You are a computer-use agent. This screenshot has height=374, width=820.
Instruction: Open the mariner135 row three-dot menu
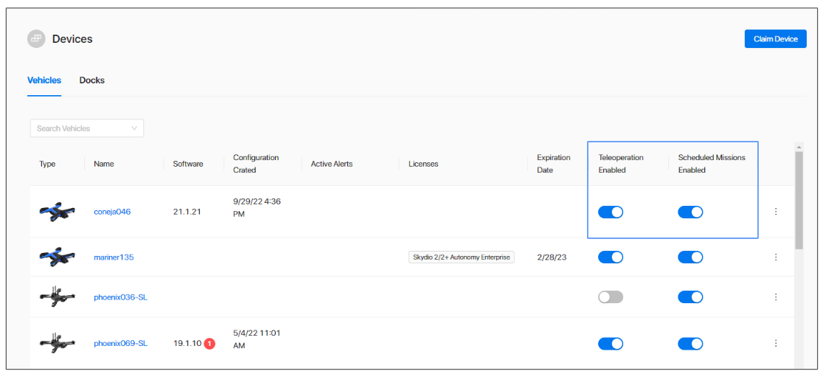tap(776, 257)
